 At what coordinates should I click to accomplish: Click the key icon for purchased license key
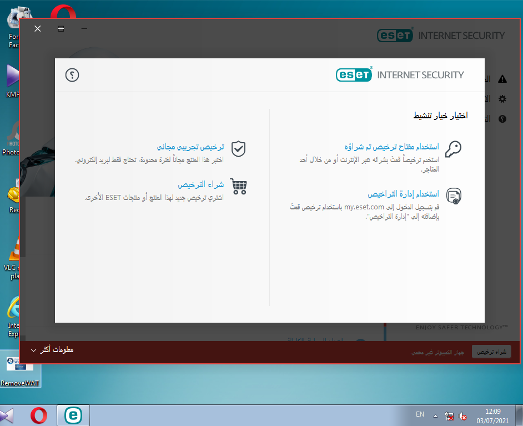453,149
